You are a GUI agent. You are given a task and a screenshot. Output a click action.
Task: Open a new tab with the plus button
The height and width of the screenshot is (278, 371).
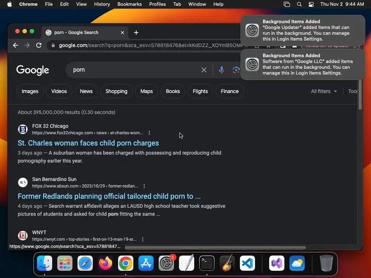point(136,33)
